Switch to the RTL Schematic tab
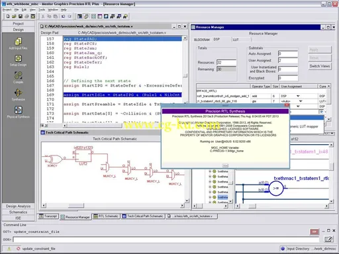 pos(106,216)
